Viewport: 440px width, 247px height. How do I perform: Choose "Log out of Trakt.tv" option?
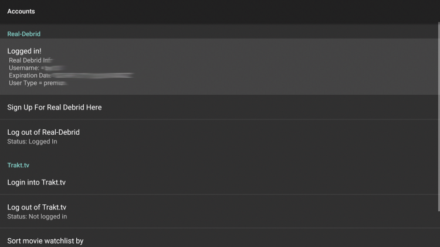[x=219, y=211]
